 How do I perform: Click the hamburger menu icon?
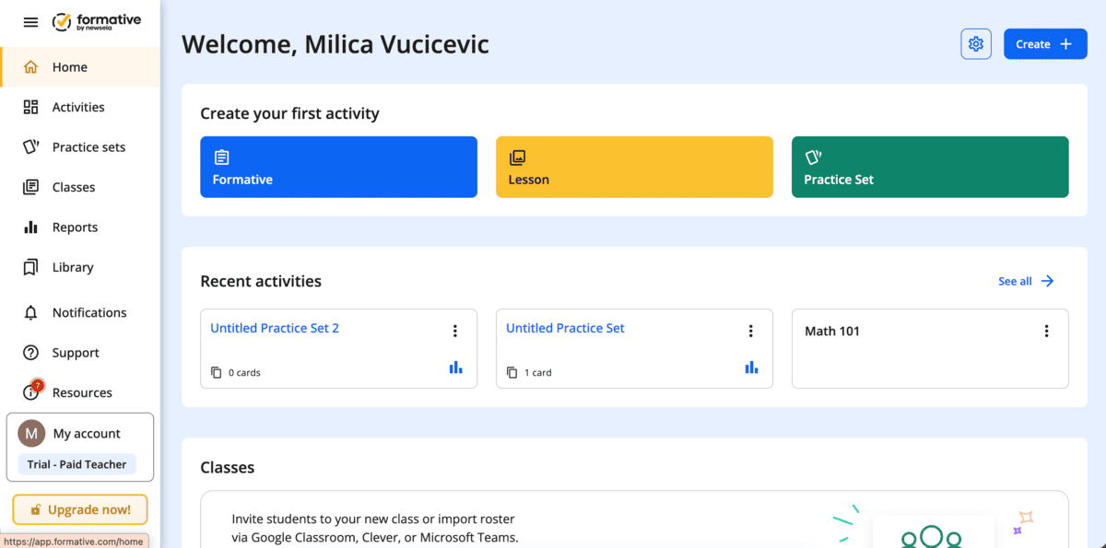30,22
